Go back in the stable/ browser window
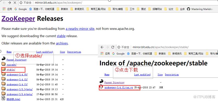 pyautogui.click(x=102, y=47)
